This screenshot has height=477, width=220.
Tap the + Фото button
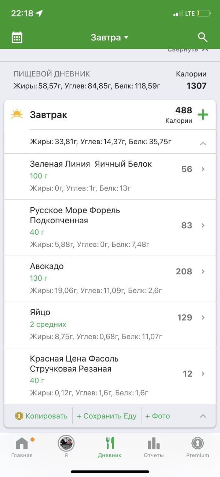[158, 416]
